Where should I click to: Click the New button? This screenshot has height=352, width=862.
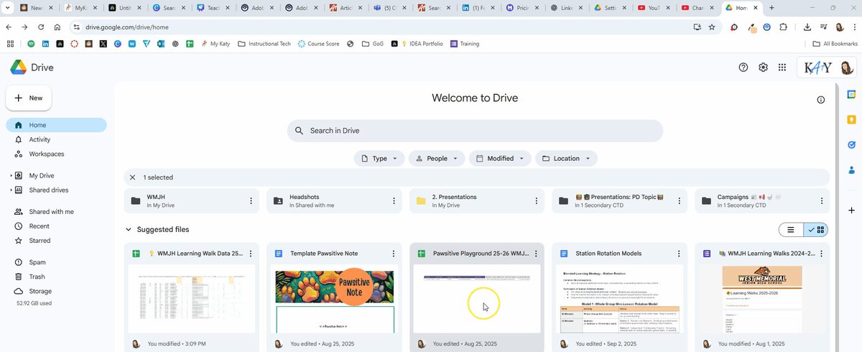pos(29,98)
